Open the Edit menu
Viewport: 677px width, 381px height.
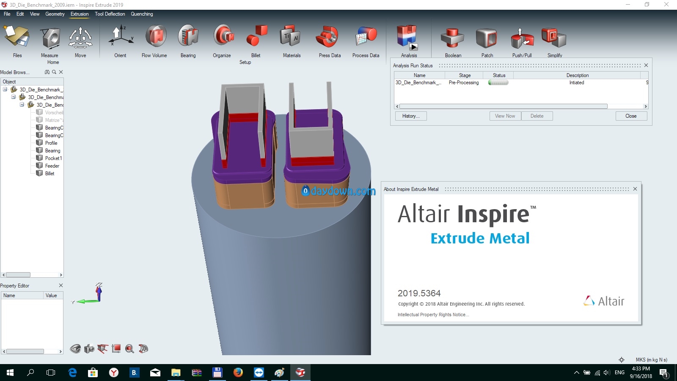coord(20,14)
